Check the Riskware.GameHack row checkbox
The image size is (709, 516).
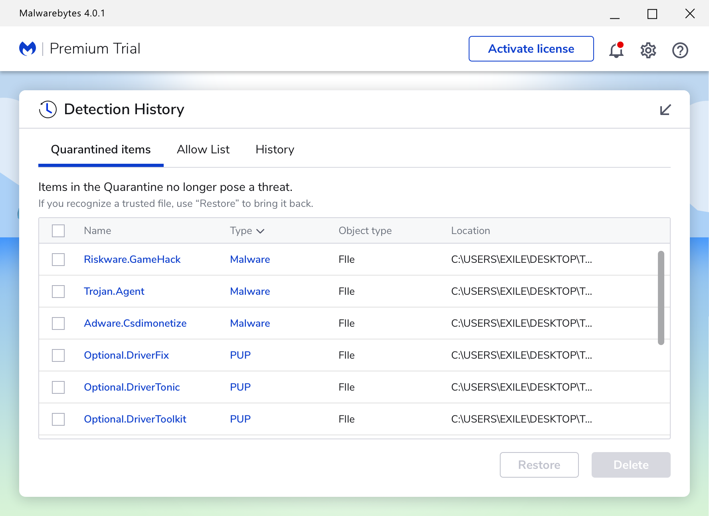(x=58, y=260)
